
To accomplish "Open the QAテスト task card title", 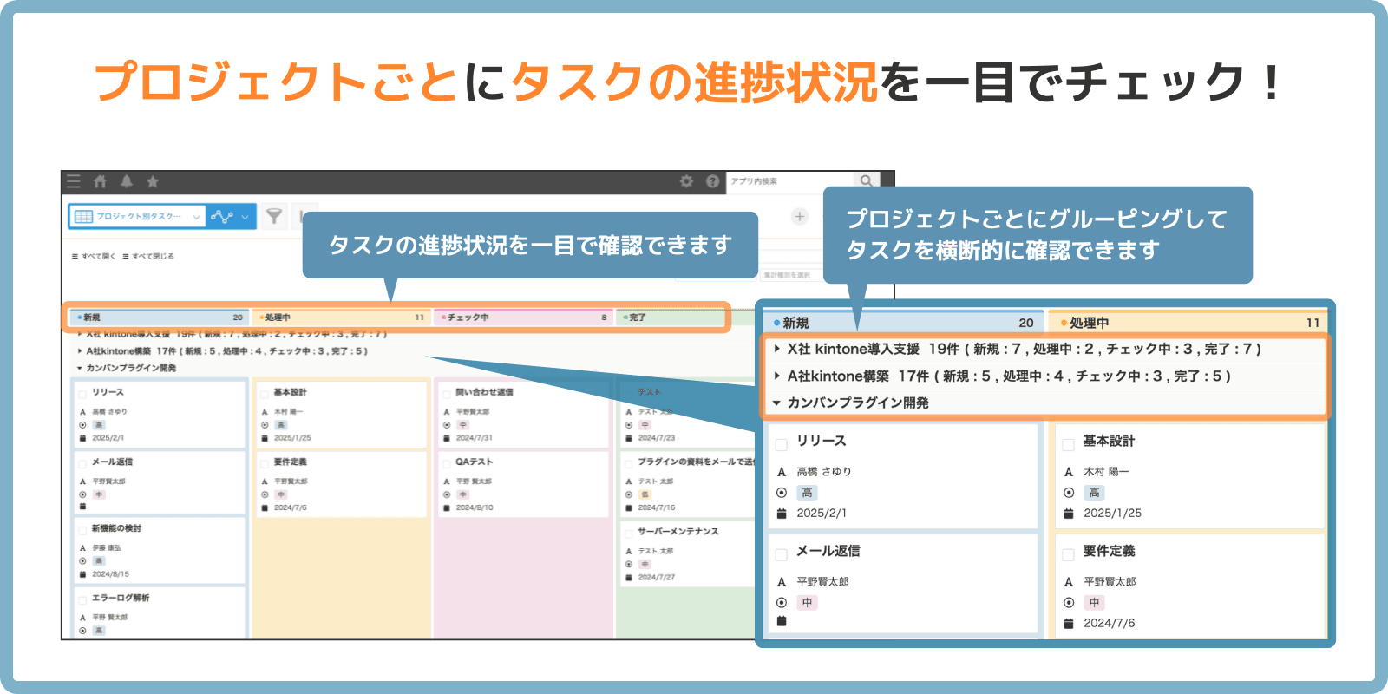I will (x=474, y=462).
